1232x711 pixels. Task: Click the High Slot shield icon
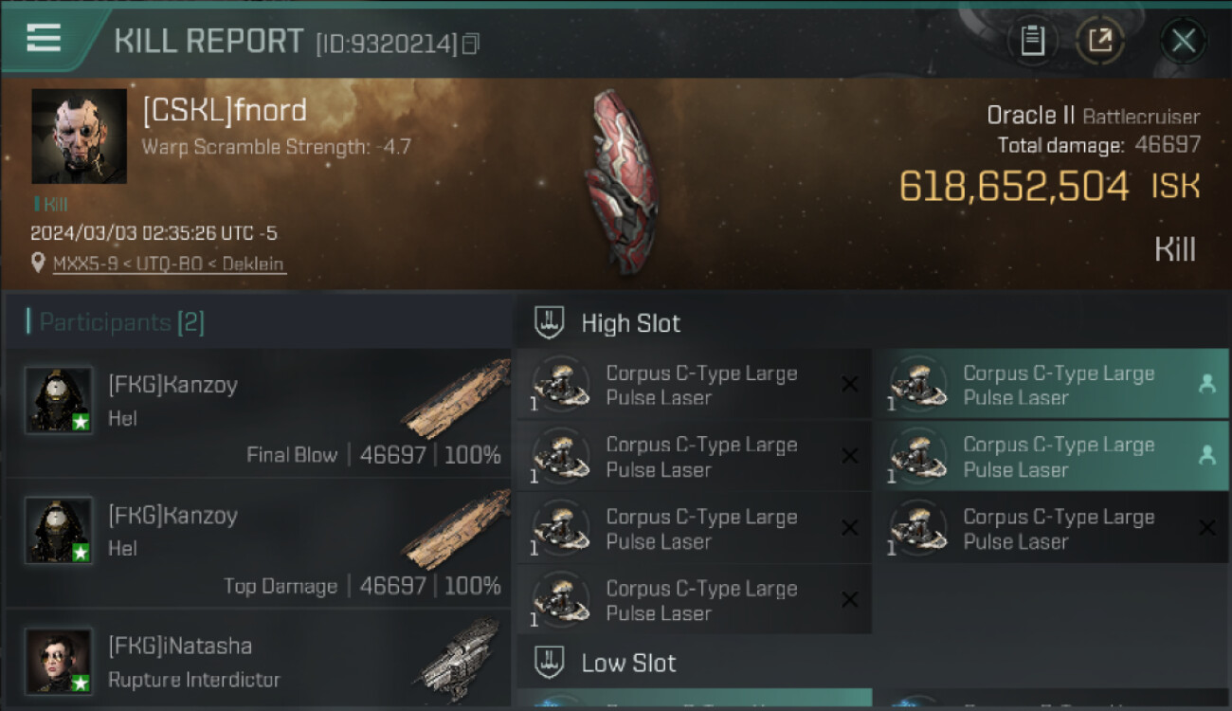(x=550, y=322)
